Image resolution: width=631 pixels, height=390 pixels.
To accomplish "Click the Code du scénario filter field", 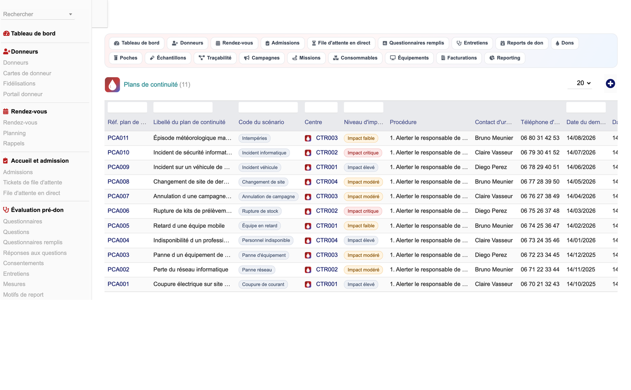I will pyautogui.click(x=268, y=107).
